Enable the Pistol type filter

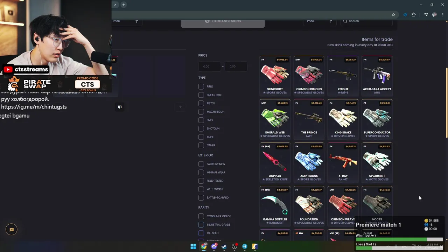(x=201, y=103)
